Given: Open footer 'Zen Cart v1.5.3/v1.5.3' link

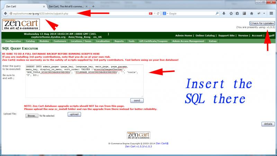Looking at the screenshot, I should (x=138, y=146).
